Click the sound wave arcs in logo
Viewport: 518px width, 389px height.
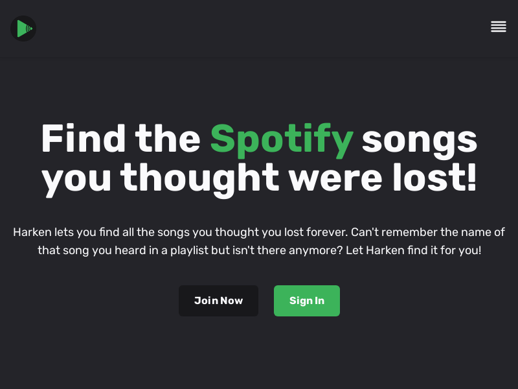[x=29, y=29]
